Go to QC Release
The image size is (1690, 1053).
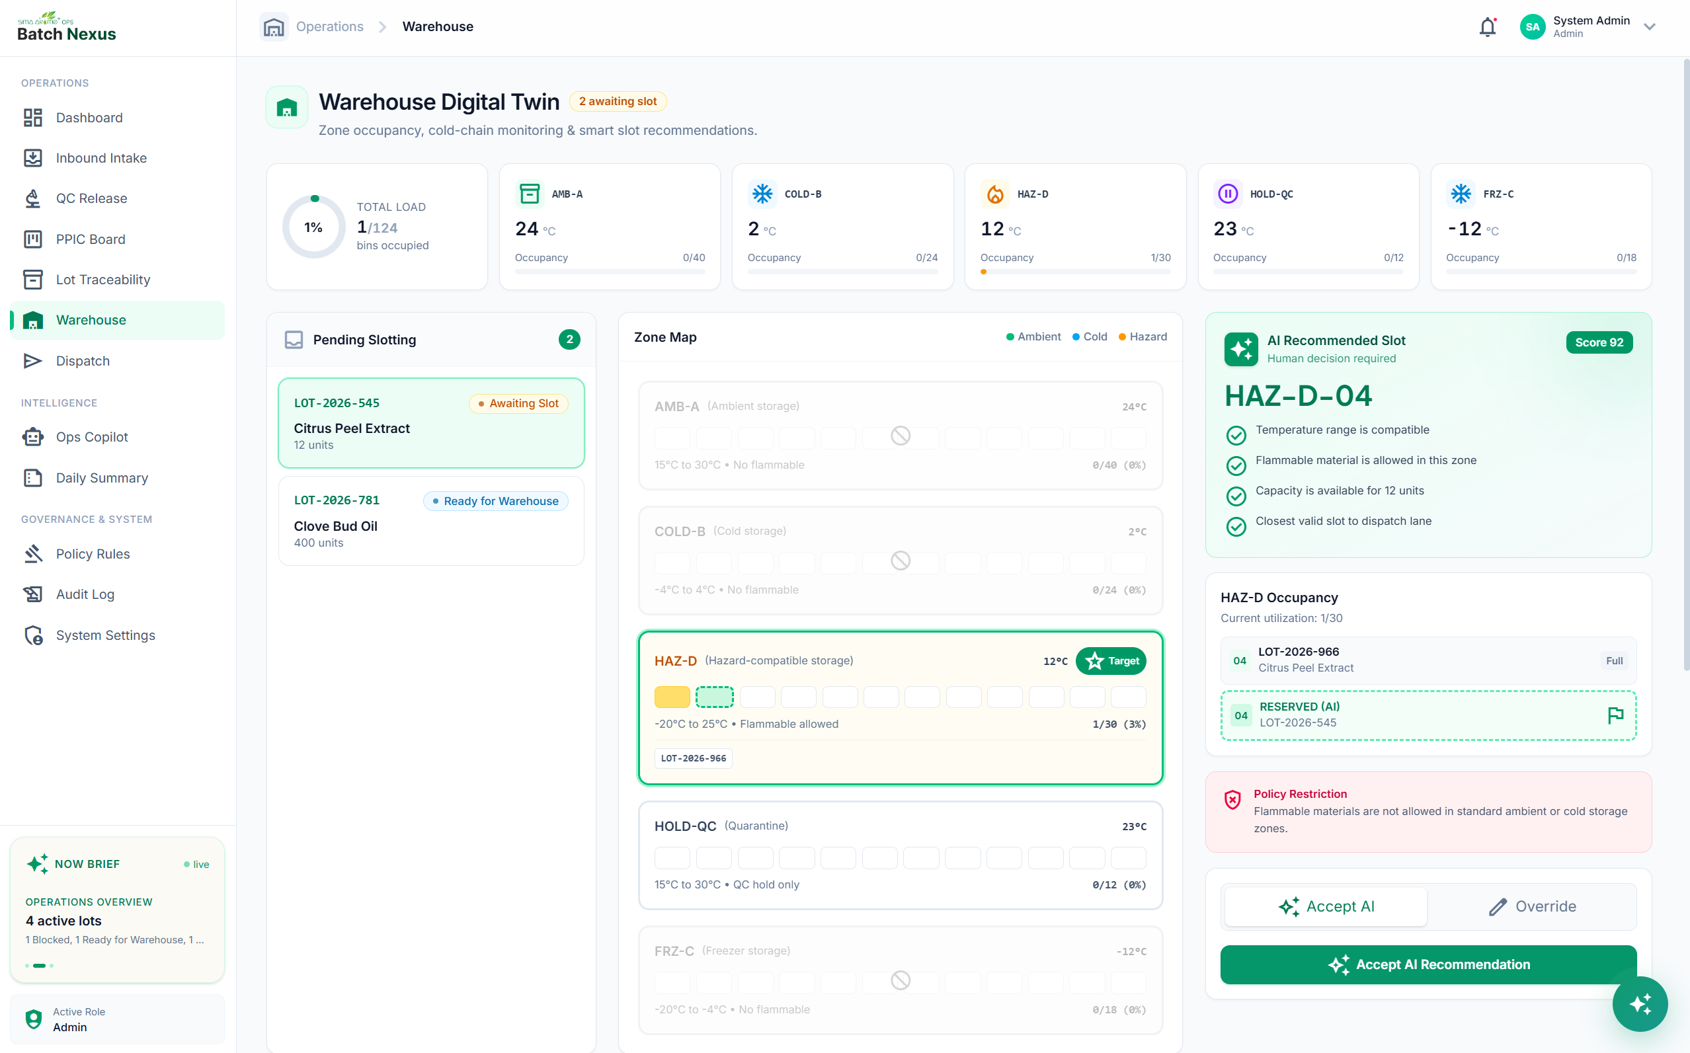117,198
